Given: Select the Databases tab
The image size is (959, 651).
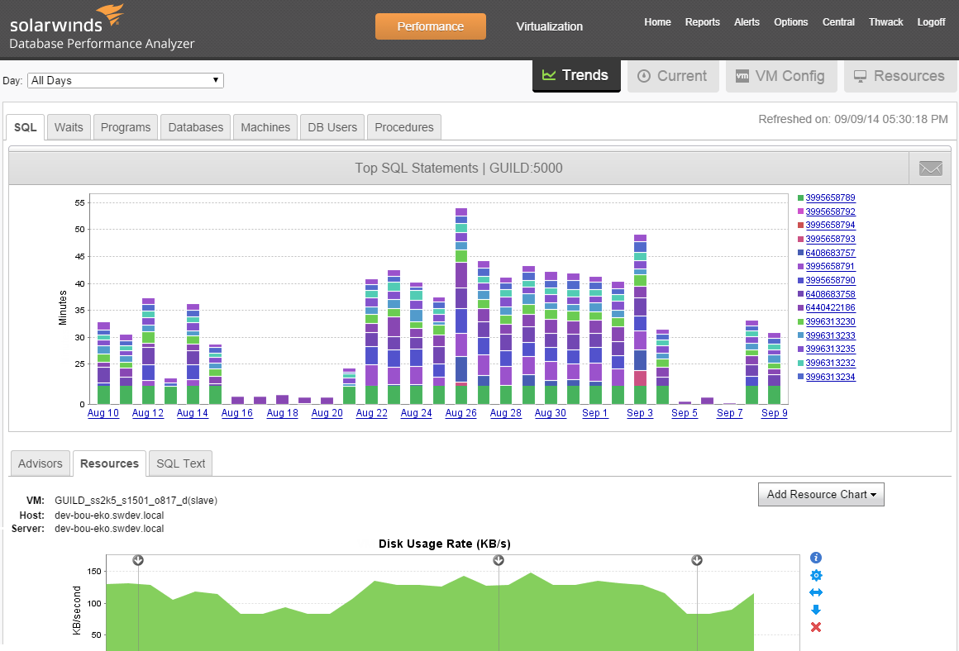Looking at the screenshot, I should tap(196, 127).
